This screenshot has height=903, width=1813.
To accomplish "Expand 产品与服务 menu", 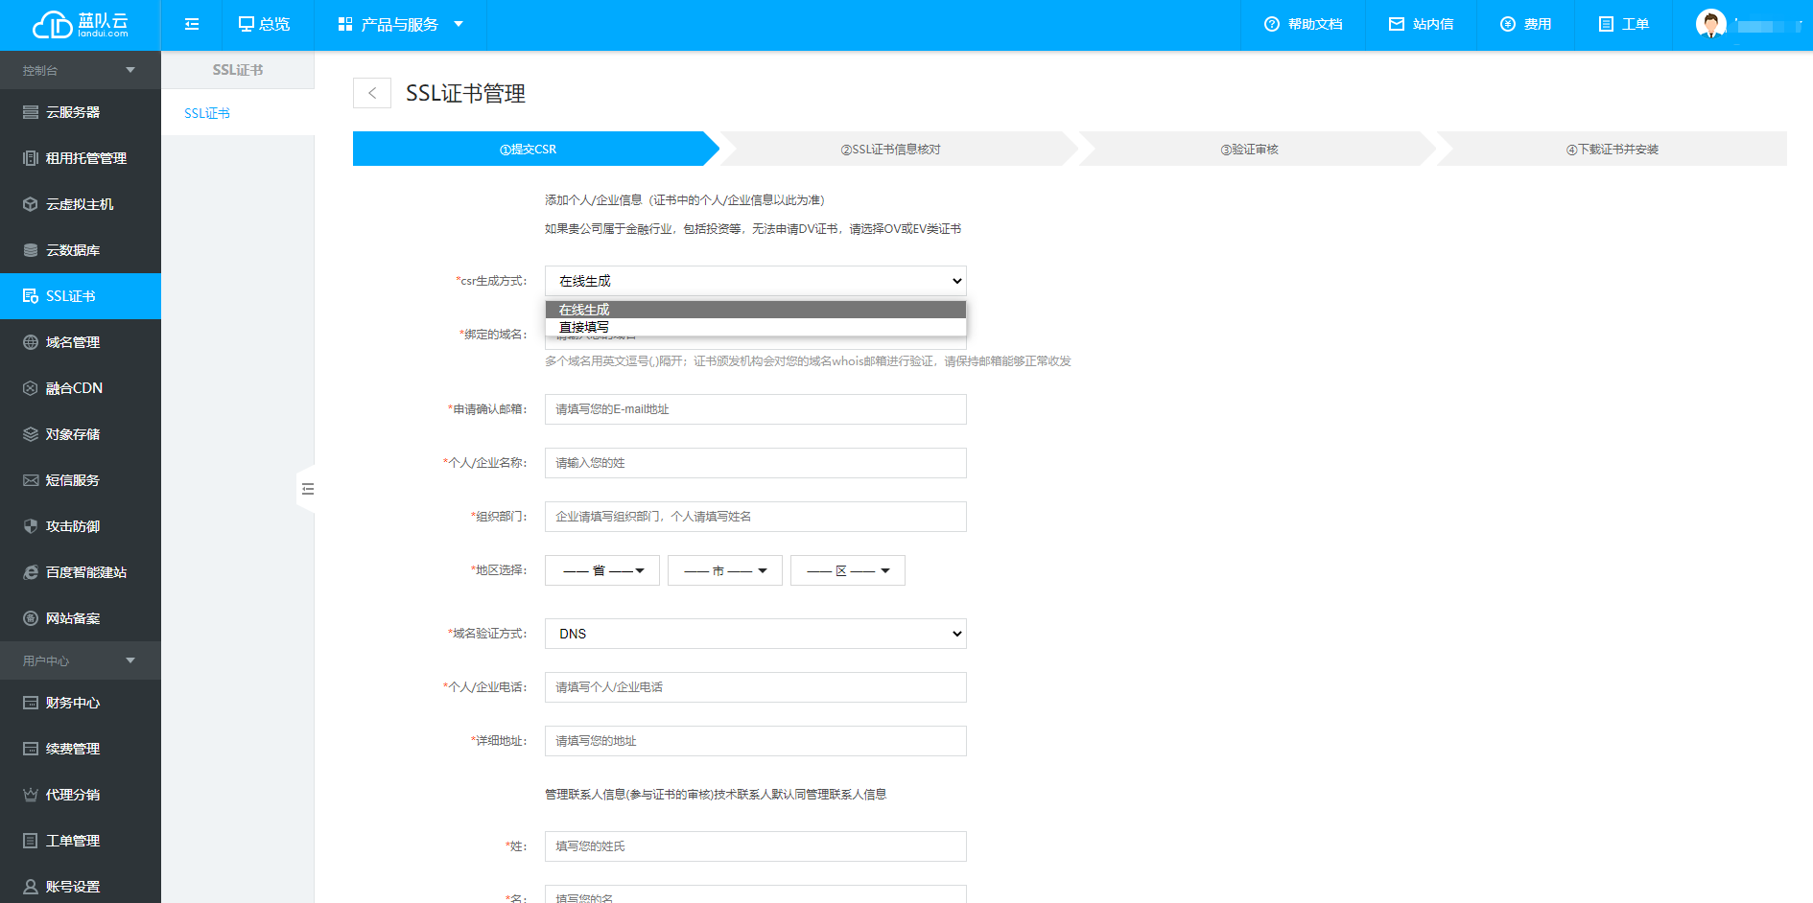I will 400,24.
